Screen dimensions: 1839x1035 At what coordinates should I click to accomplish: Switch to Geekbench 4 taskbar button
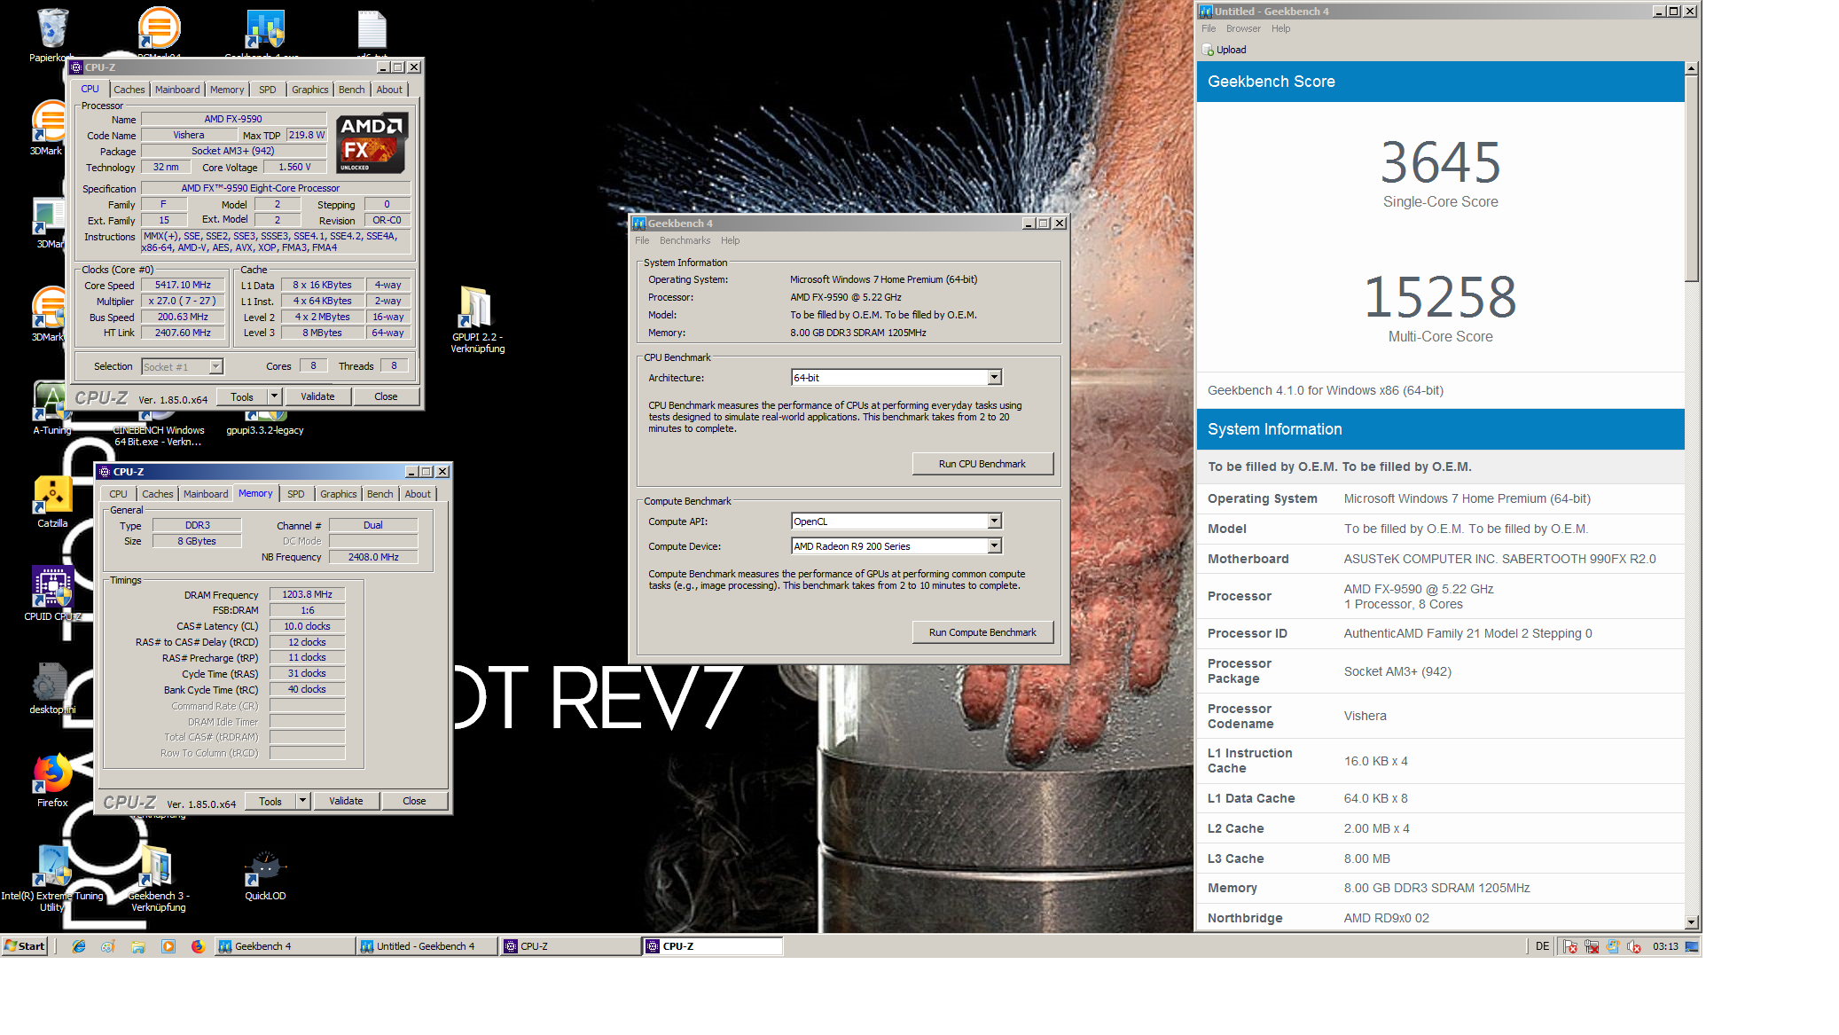click(285, 946)
